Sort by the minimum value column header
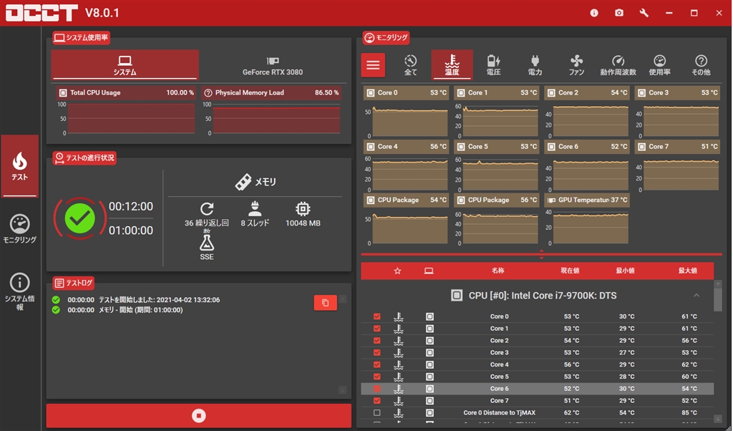This screenshot has width=733, height=431. pyautogui.click(x=625, y=271)
